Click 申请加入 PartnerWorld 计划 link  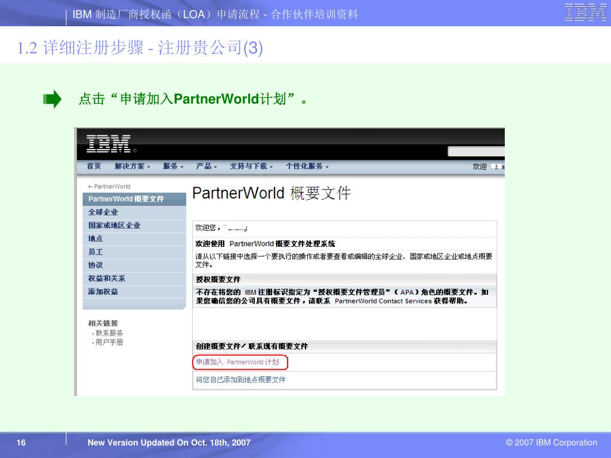(237, 362)
